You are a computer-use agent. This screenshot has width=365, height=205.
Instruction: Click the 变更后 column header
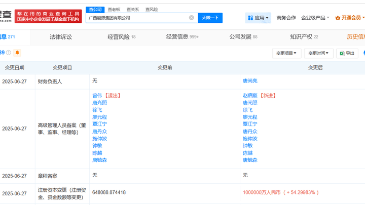(x=315, y=68)
